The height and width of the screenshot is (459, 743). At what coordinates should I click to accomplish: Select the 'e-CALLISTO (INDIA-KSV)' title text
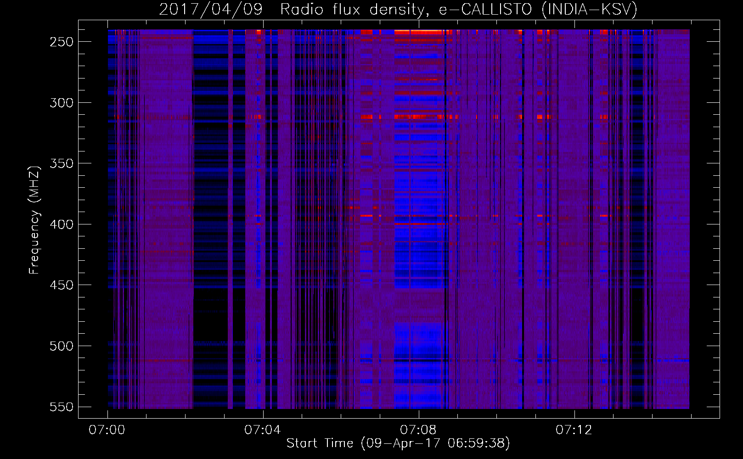(538, 9)
